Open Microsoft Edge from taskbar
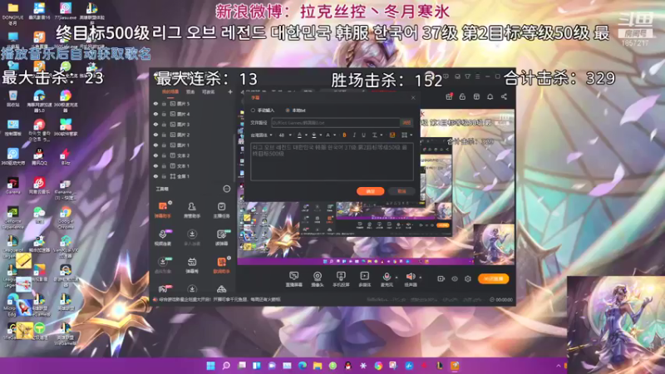The height and width of the screenshot is (374, 665). pyautogui.click(x=303, y=366)
